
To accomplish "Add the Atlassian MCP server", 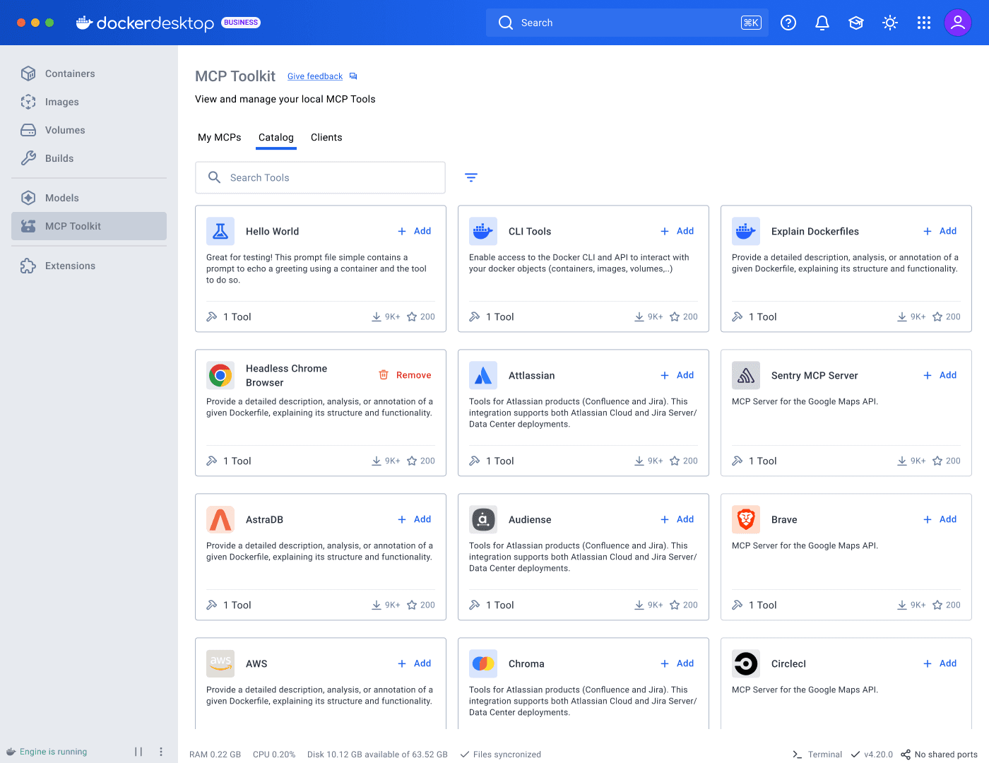I will [x=677, y=375].
